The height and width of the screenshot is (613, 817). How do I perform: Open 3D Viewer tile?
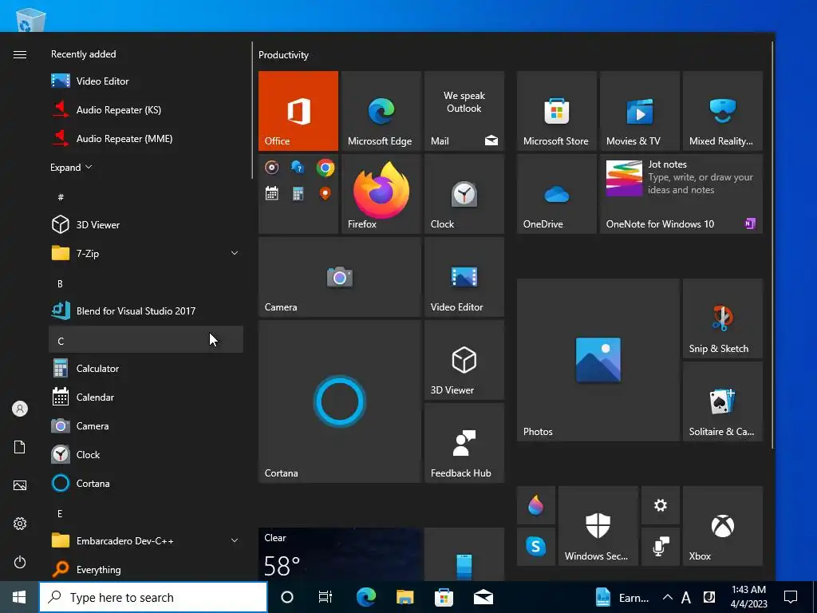pos(464,360)
